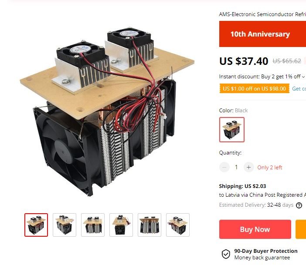Expand the instant discount chevron arrow

[x=303, y=77]
